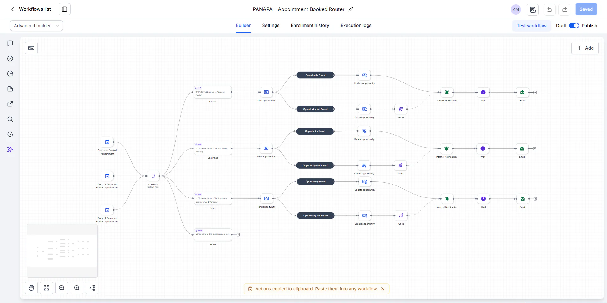Select Find opportunity in Imus path
Screen dimensions: 607x303
(267, 199)
